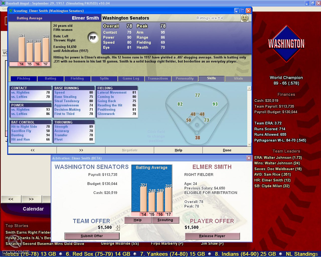
Task: Click catcher rating 38 on field diagram
Action: tap(198, 138)
